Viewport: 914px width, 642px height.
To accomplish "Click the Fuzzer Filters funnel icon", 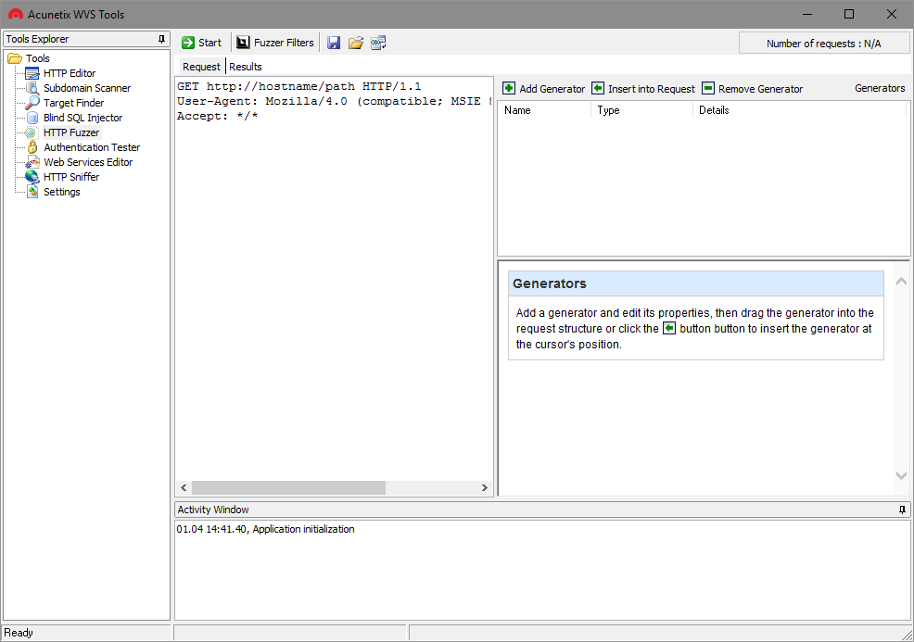I will point(243,43).
